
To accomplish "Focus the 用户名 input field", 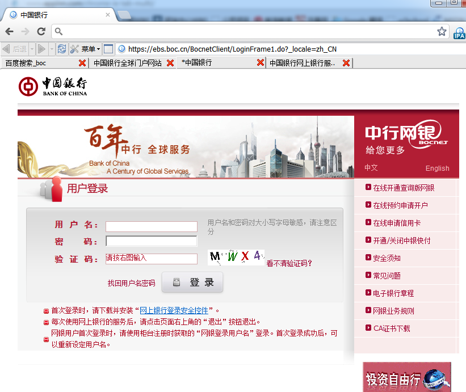I will pos(152,226).
